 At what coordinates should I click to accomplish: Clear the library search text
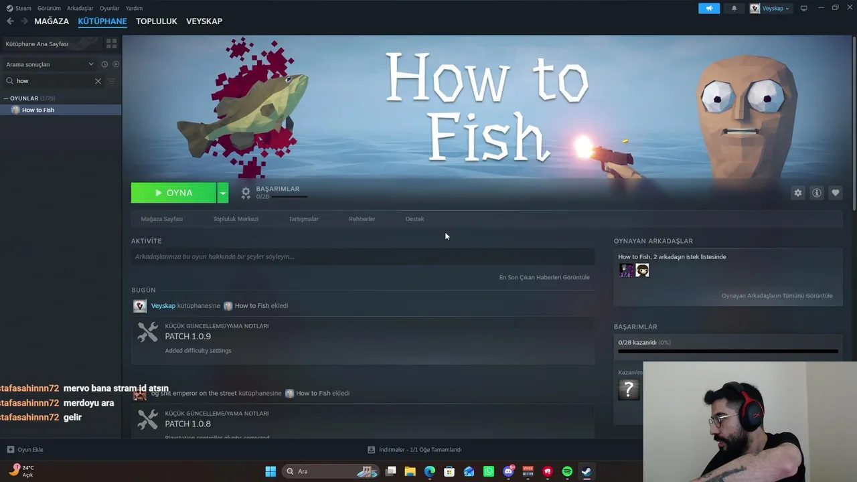[x=98, y=81]
